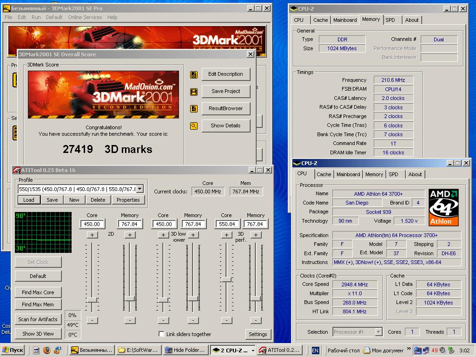Screen dimensions: 476x357
Task: Click the 3DMark2001 banner image in score dialog
Action: [x=103, y=94]
